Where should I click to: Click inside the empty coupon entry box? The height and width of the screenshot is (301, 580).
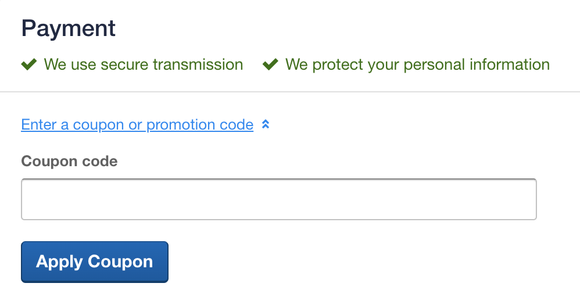[x=279, y=199]
